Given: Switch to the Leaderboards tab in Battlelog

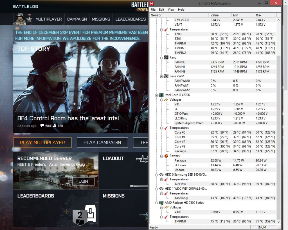Looking at the screenshot, I should pyautogui.click(x=130, y=19).
